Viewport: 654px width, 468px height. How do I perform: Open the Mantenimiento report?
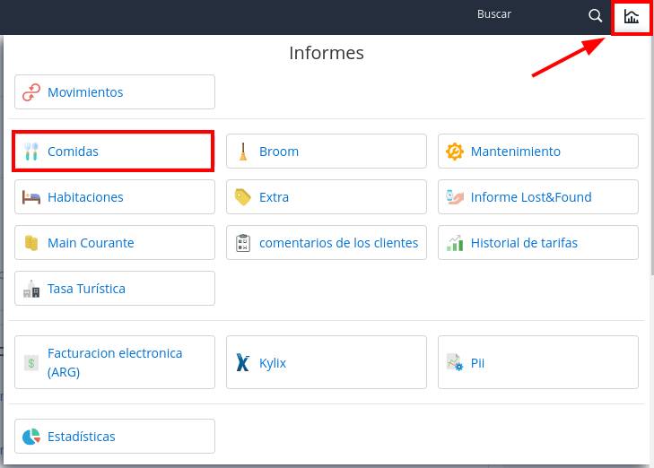(538, 152)
